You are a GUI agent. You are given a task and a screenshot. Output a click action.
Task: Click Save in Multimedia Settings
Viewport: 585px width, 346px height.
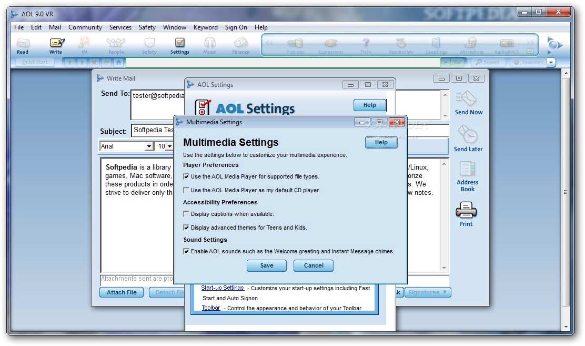coord(267,265)
